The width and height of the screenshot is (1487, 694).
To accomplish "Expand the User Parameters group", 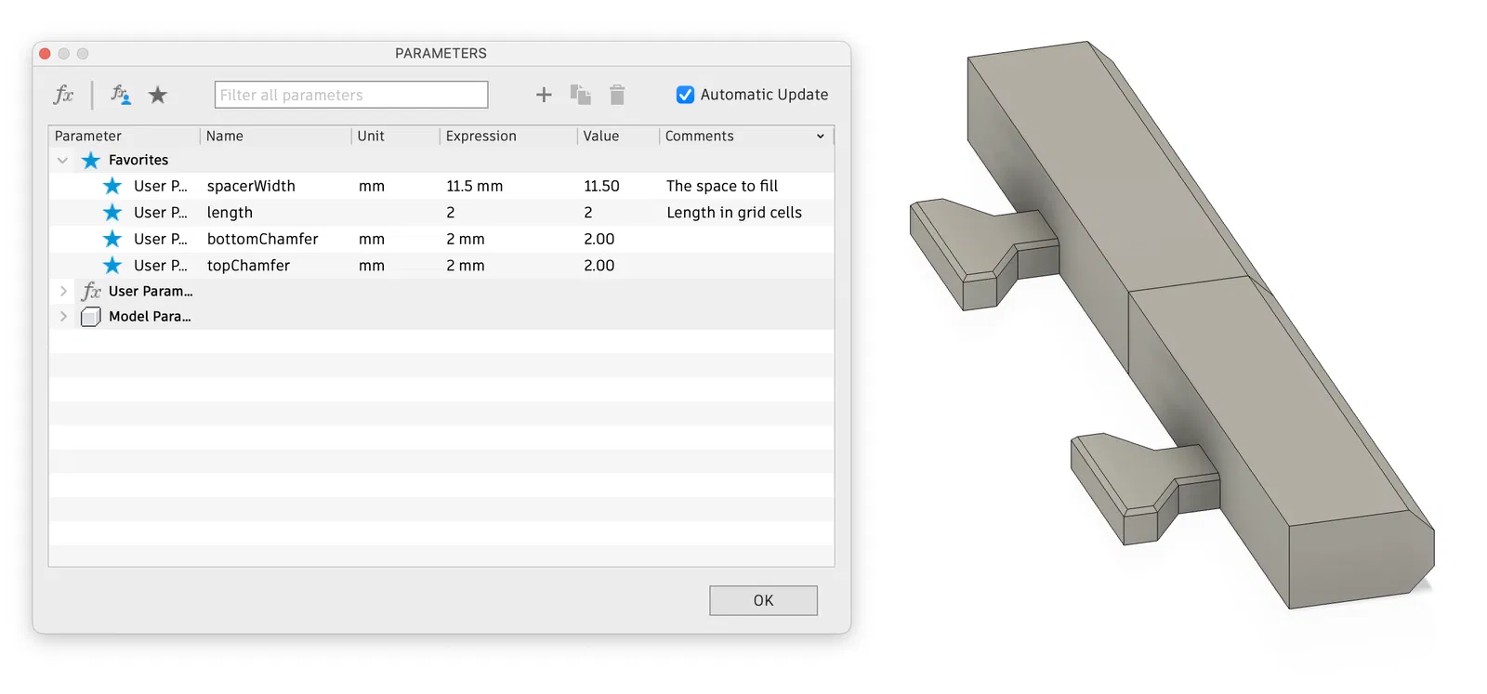I will (x=63, y=291).
